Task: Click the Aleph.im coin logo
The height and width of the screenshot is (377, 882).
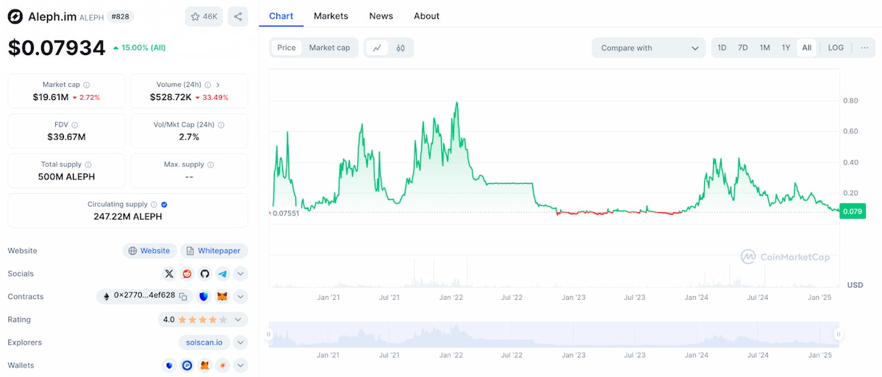Action: (15, 16)
